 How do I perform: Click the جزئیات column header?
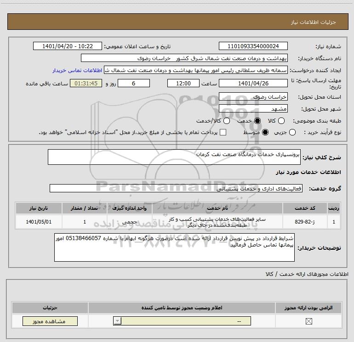(50, 308)
